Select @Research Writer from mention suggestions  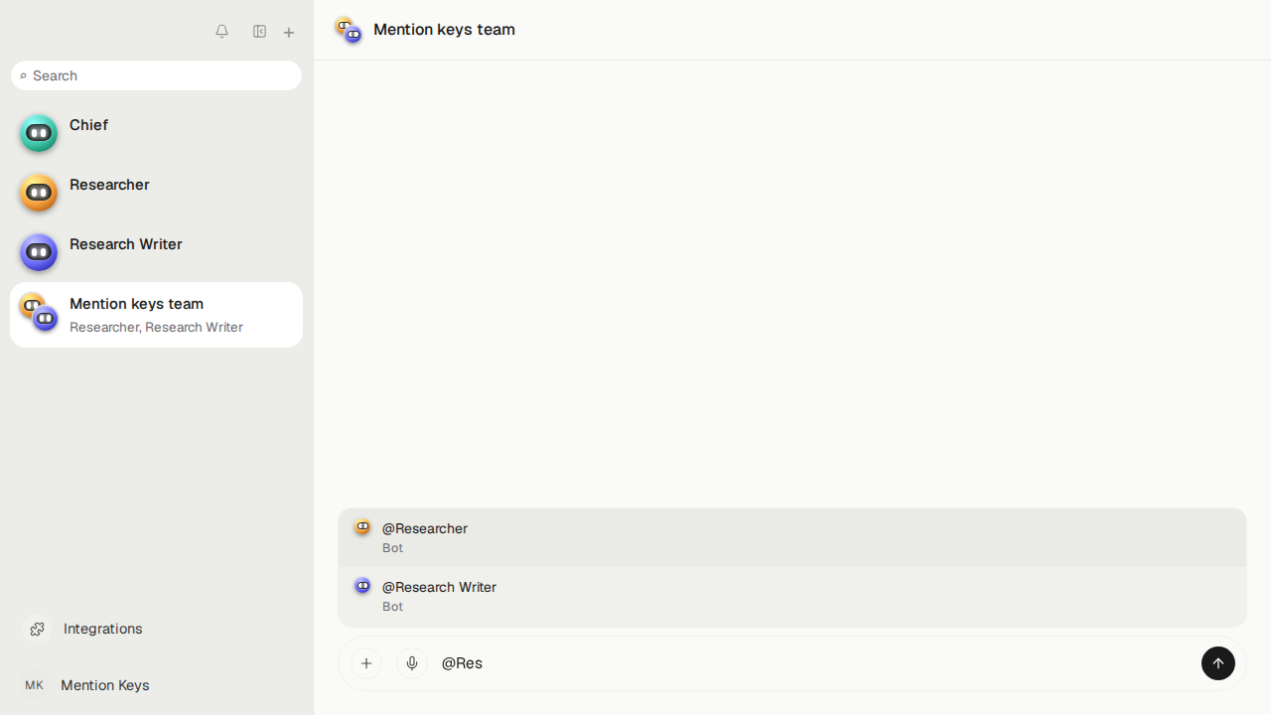[x=792, y=596]
